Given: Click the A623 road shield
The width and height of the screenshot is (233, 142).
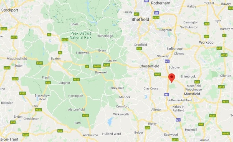Looking at the screenshot, I should [x=65, y=40].
